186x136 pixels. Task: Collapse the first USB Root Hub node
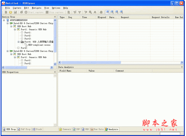coord(11,26)
